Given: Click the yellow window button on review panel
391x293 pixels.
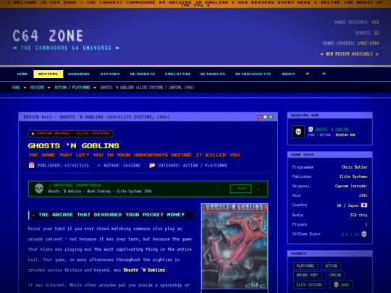Looking at the screenshot, I should (265, 117).
